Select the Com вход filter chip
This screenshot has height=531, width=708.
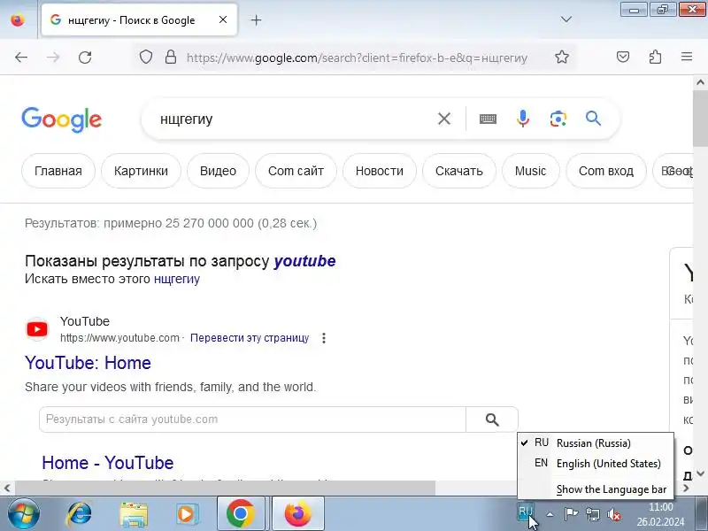[x=606, y=171]
